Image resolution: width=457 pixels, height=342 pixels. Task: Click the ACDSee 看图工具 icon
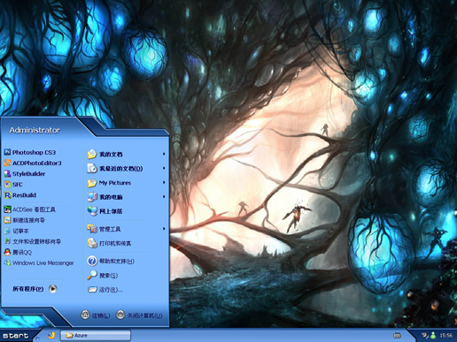pyautogui.click(x=7, y=209)
